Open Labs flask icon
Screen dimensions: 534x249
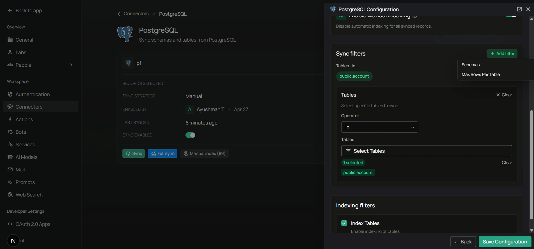click(10, 52)
